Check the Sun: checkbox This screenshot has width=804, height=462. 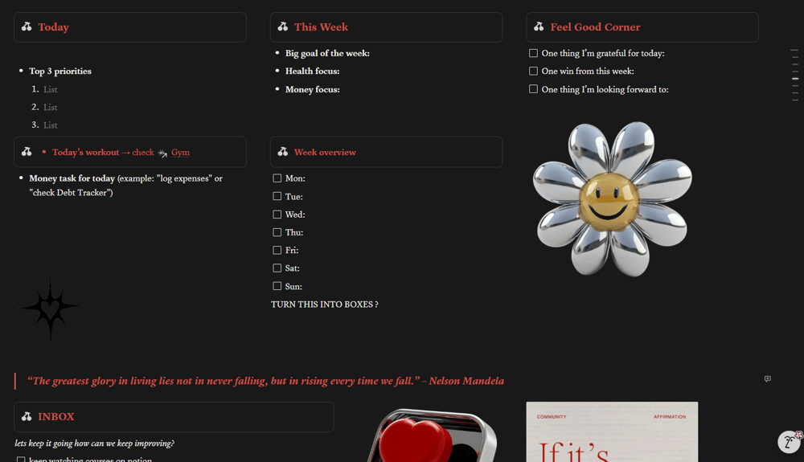pyautogui.click(x=277, y=286)
